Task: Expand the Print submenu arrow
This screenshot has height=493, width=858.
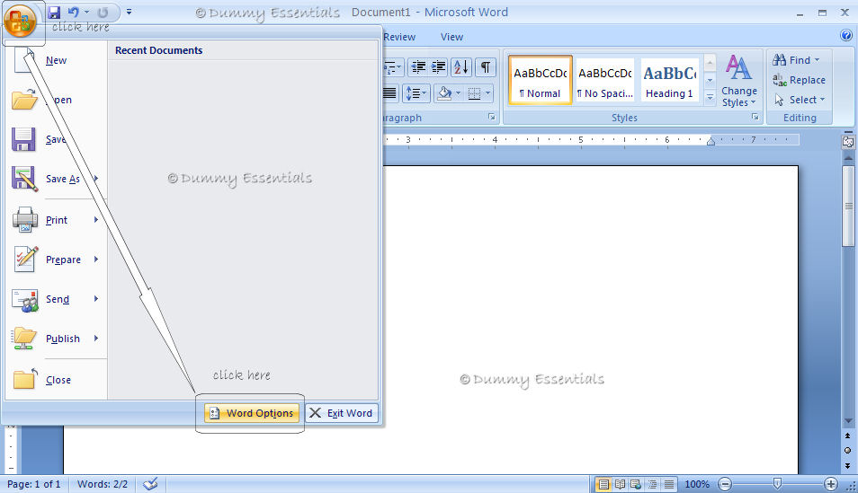Action: (96, 220)
